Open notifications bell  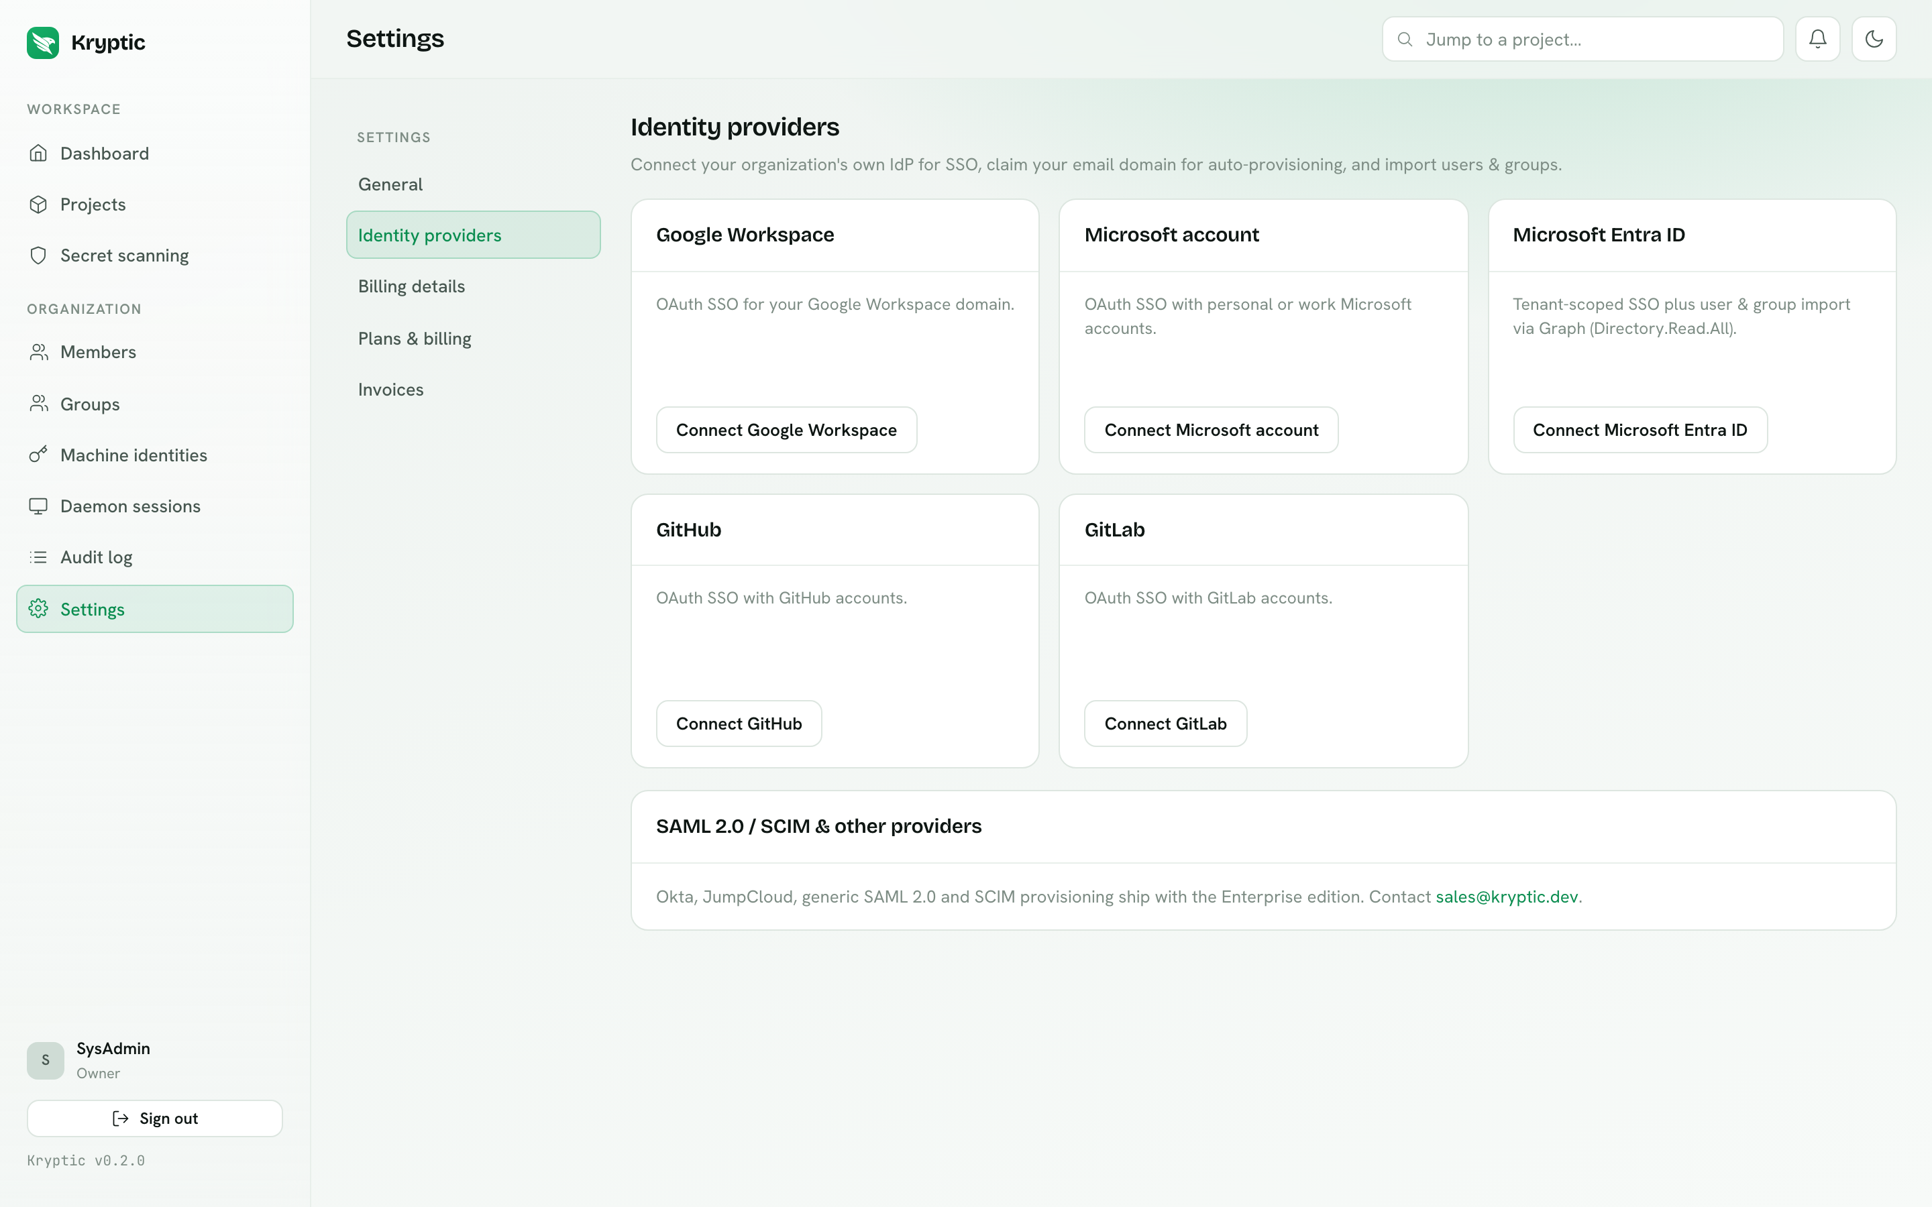click(1818, 39)
